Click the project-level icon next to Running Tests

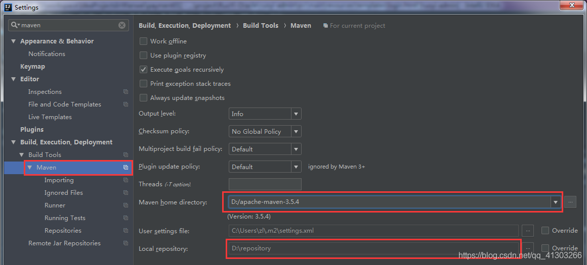(126, 218)
